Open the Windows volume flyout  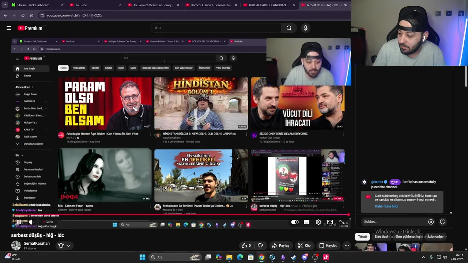pos(445,257)
